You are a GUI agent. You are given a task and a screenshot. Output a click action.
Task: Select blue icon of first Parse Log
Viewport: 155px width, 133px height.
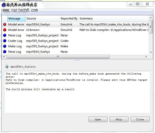[x=5, y=35]
